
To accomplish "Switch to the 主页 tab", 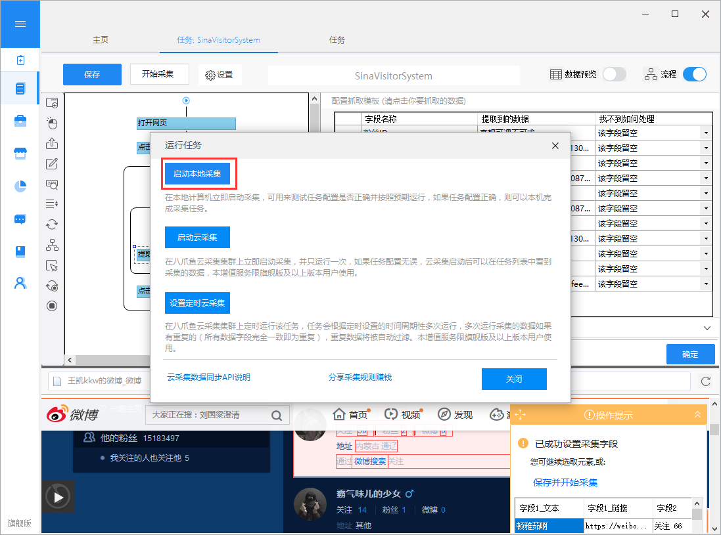I will (101, 40).
